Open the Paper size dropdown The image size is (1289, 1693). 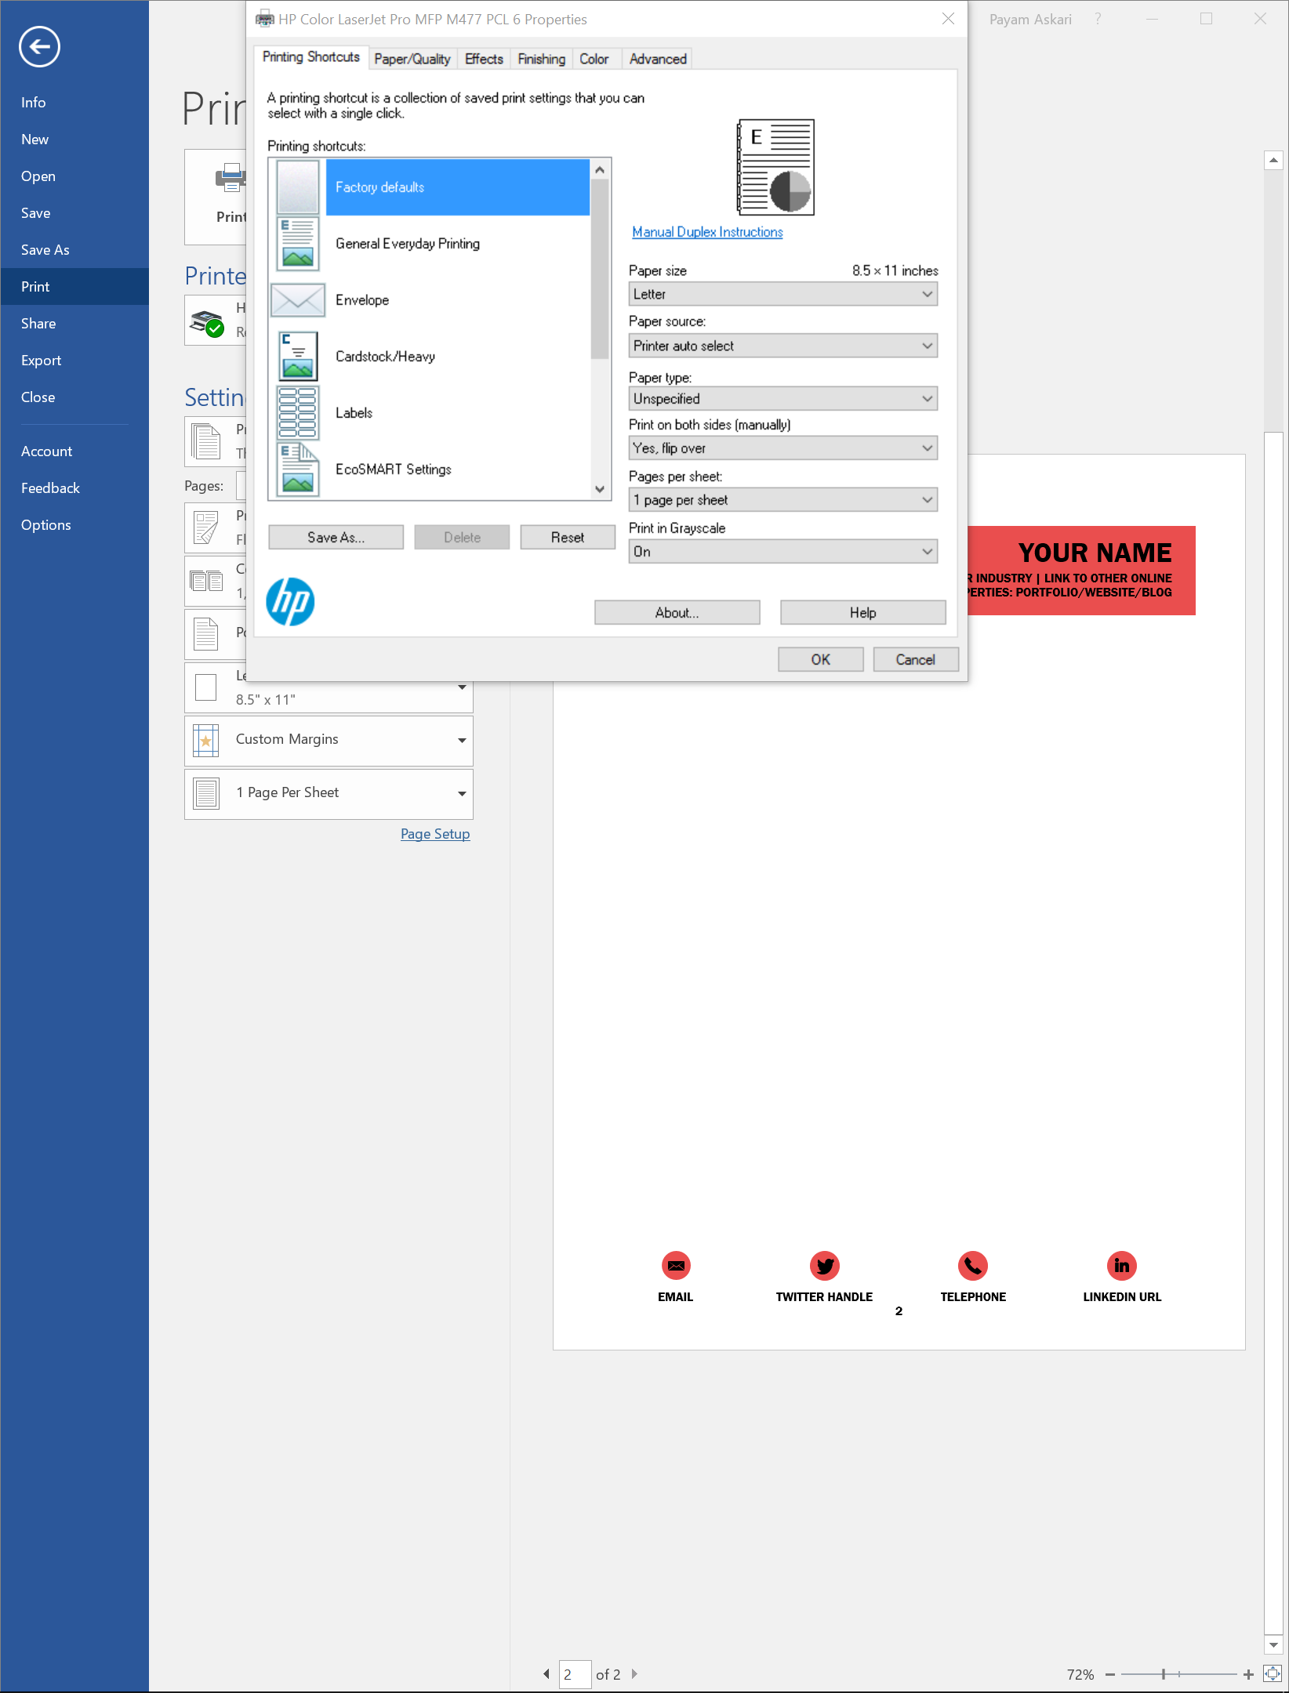coord(782,295)
